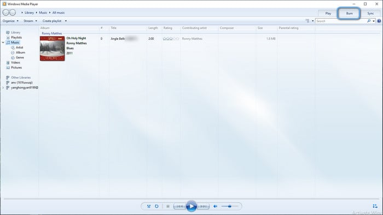This screenshot has width=383, height=215.
Task: Select Playlists in the navigation pane
Action: click(x=16, y=38)
